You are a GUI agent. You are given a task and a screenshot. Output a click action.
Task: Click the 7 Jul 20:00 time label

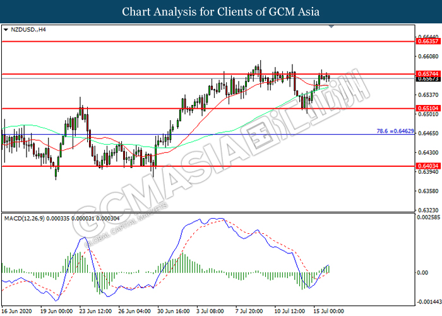tap(249, 311)
